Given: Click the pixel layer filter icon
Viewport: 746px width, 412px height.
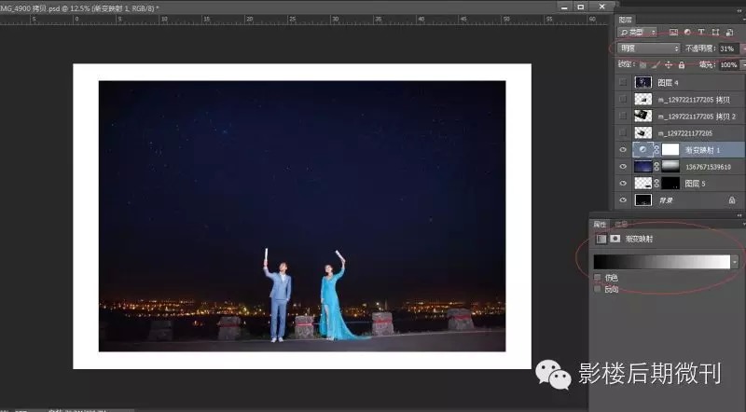Looking at the screenshot, I should point(673,33).
